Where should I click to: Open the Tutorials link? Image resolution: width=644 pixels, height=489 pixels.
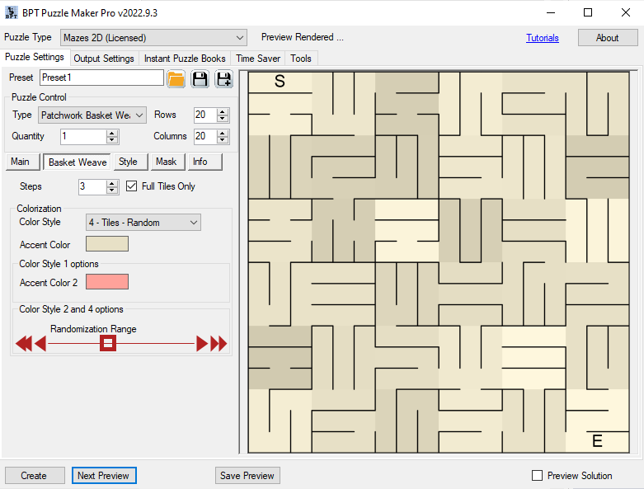pos(543,38)
